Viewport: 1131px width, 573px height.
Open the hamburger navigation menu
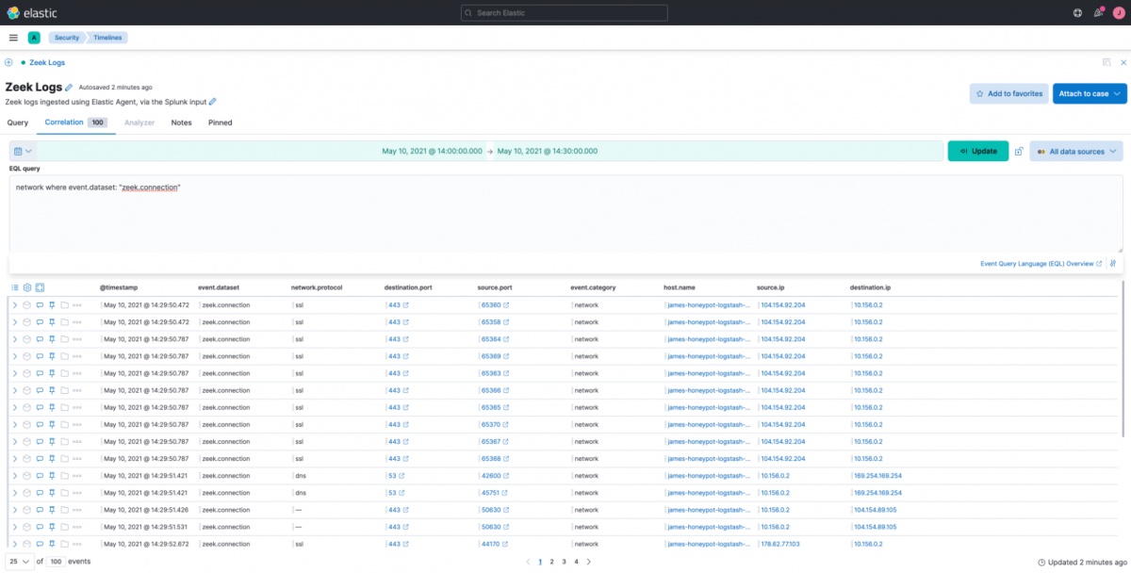tap(13, 38)
